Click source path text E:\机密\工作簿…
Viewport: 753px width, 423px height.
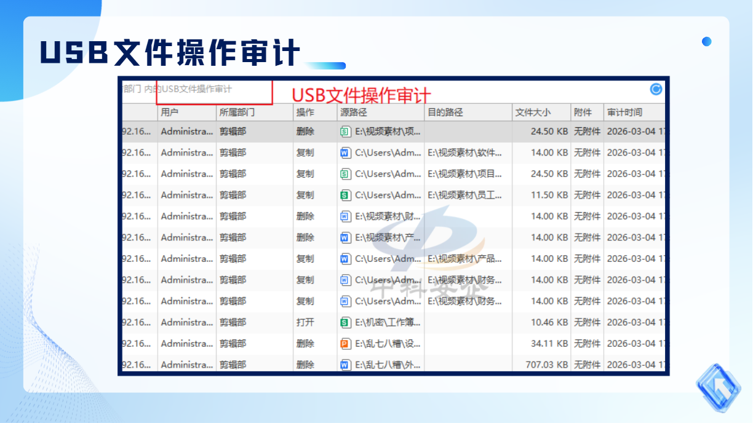pos(388,322)
